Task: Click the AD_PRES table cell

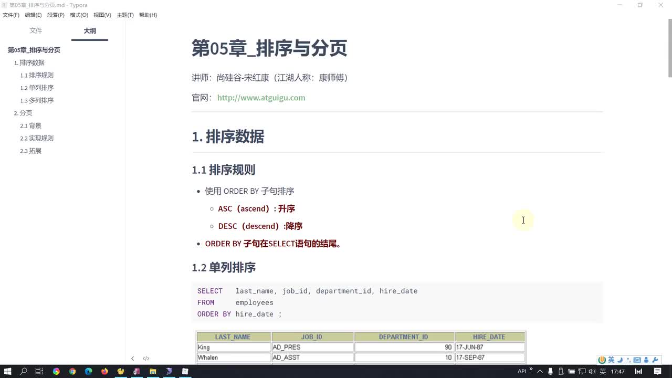Action: point(312,347)
